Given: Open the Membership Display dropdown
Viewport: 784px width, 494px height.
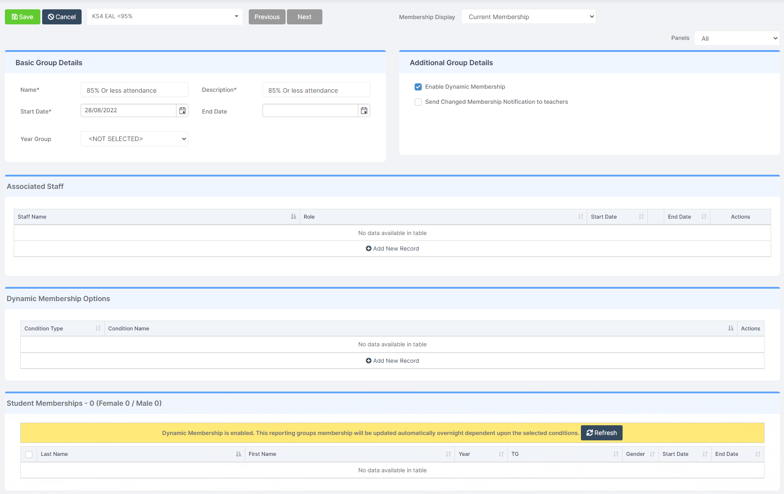Looking at the screenshot, I should pyautogui.click(x=528, y=16).
